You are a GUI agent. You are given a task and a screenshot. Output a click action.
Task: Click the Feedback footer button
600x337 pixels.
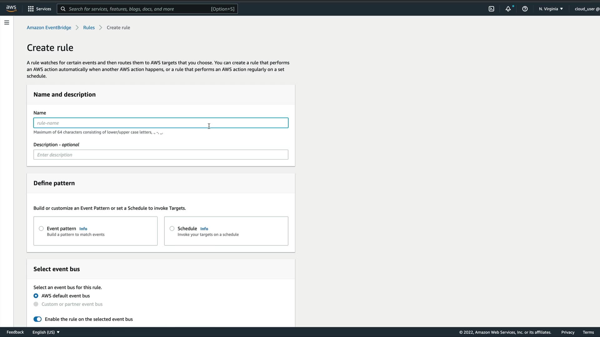click(x=15, y=332)
